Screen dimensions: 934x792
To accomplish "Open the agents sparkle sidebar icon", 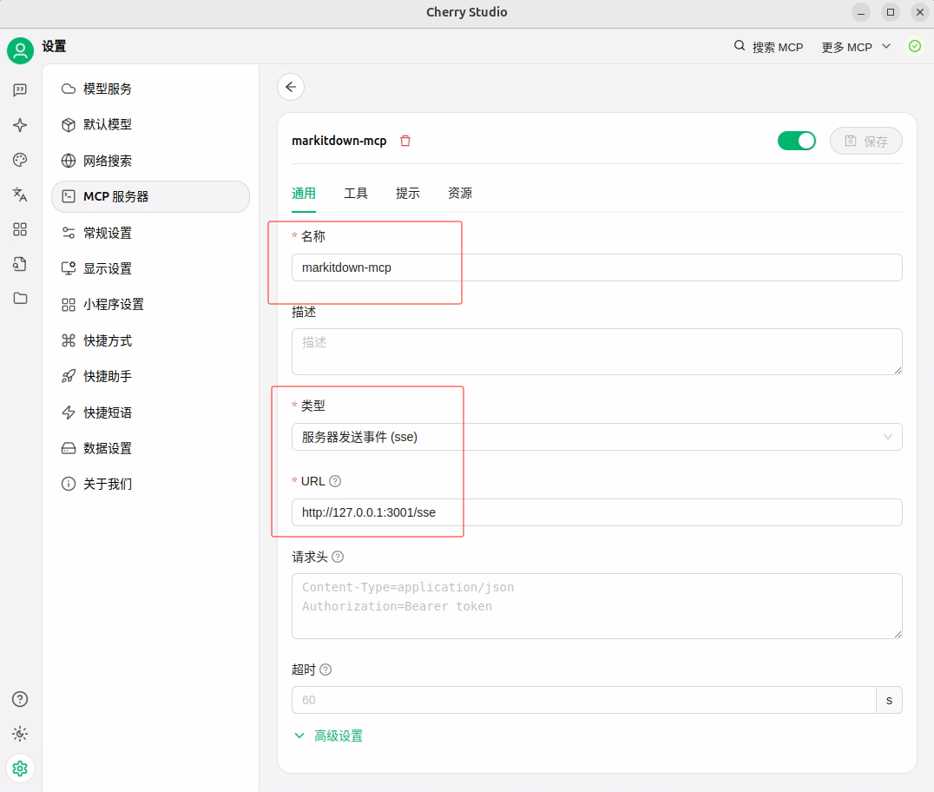I will (x=20, y=125).
